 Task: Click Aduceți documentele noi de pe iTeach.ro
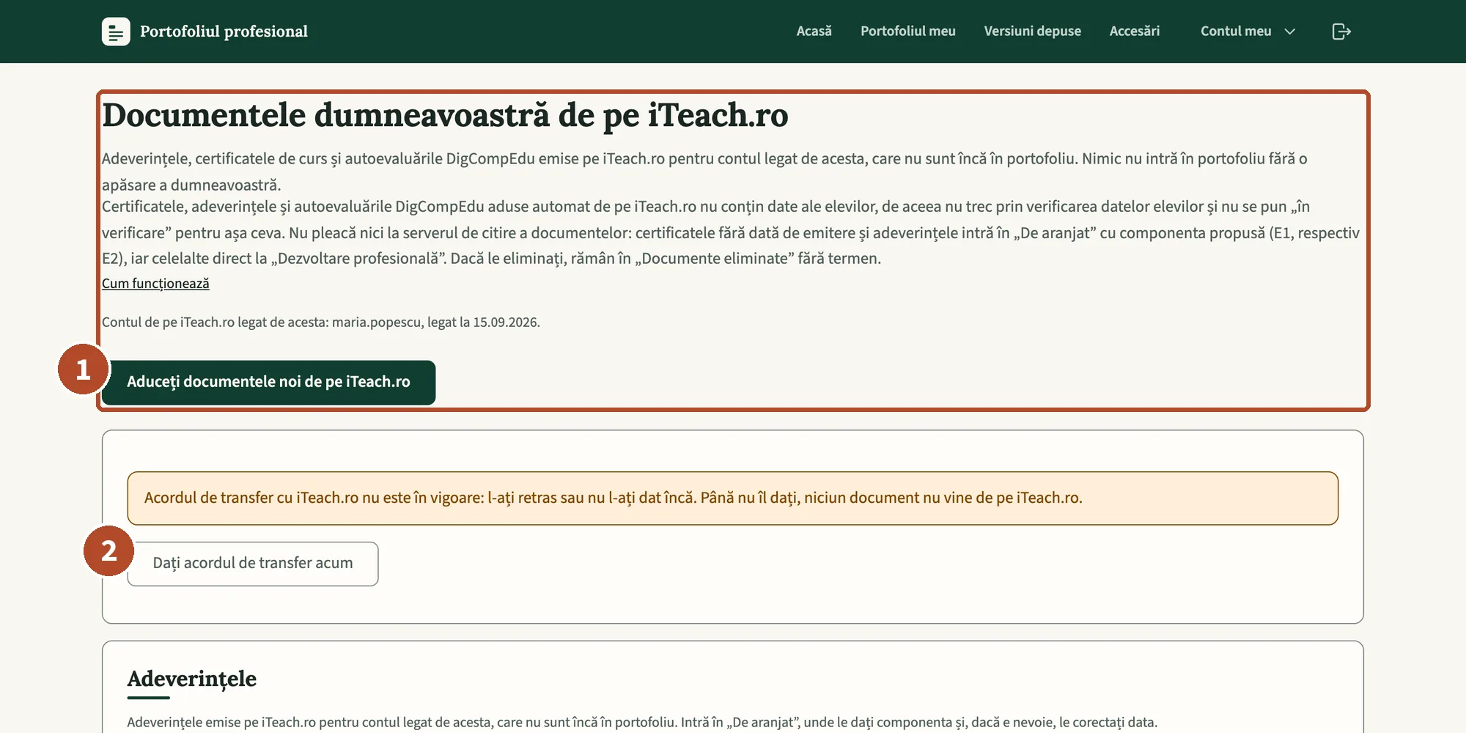[x=268, y=383]
